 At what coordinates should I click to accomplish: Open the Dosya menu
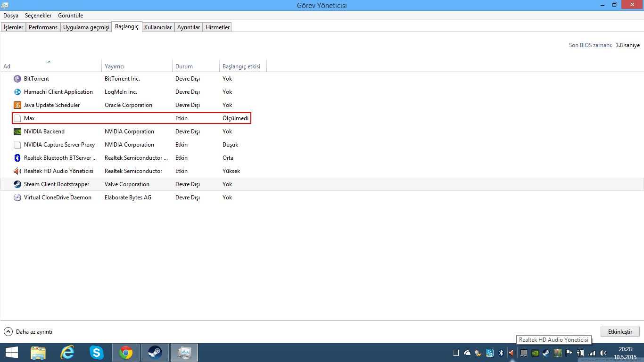tap(11, 16)
